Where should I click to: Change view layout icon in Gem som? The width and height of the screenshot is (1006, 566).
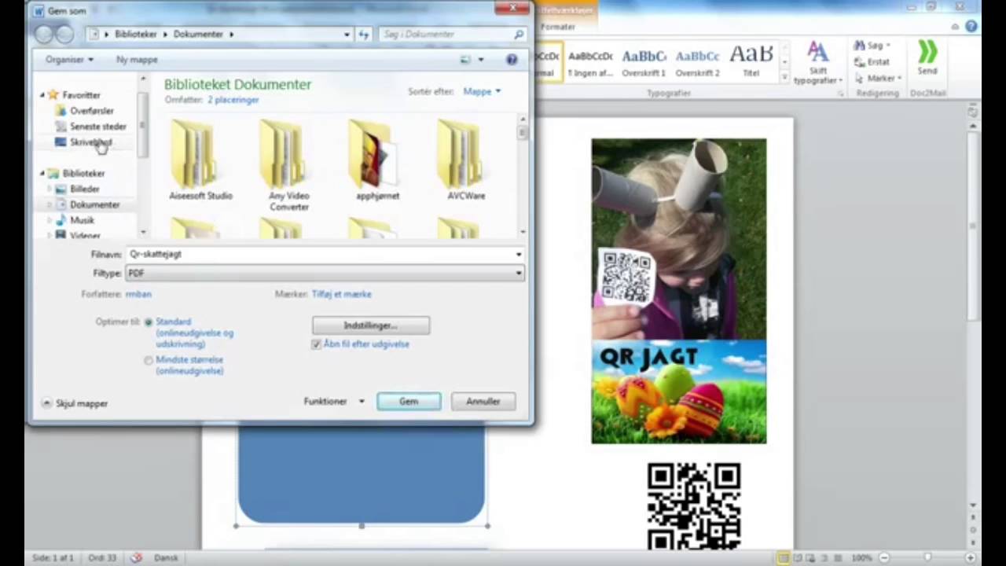click(x=465, y=60)
